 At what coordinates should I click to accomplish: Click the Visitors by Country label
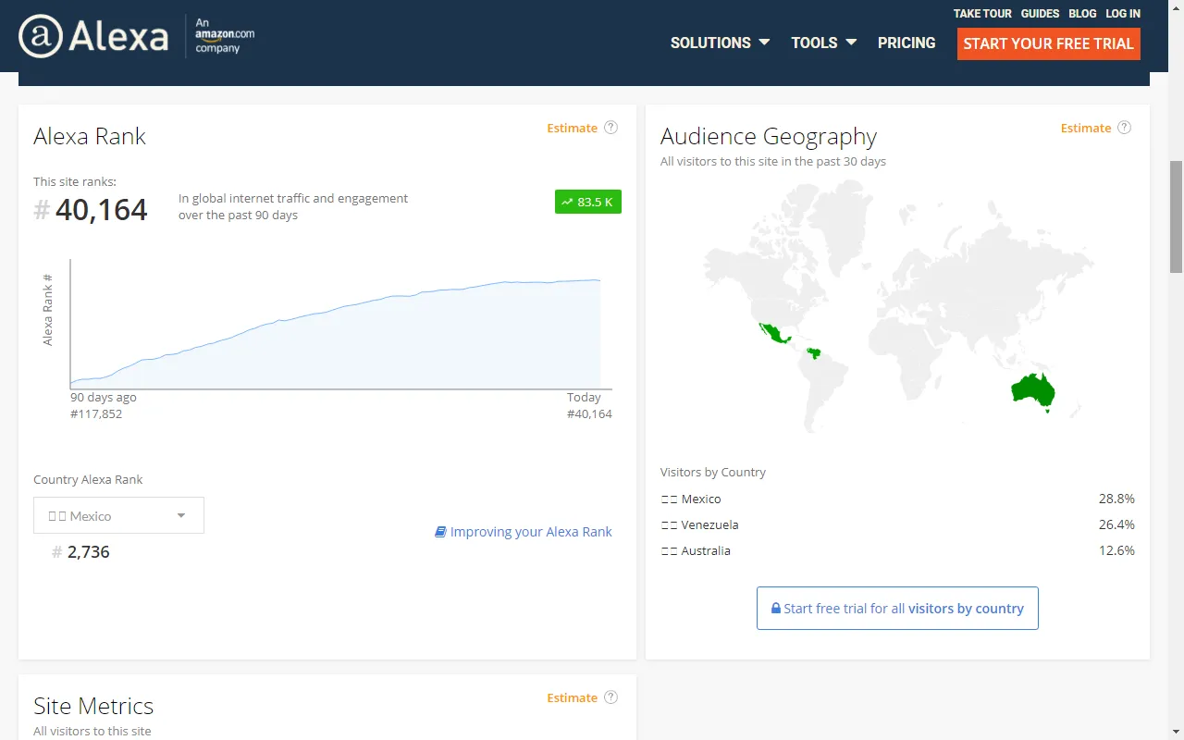(x=713, y=472)
